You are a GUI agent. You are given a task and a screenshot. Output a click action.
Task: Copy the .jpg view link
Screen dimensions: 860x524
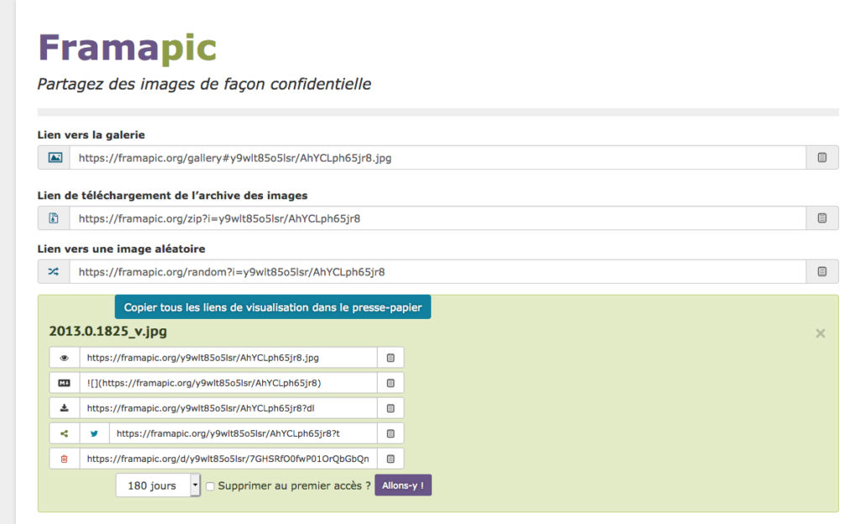(x=391, y=358)
